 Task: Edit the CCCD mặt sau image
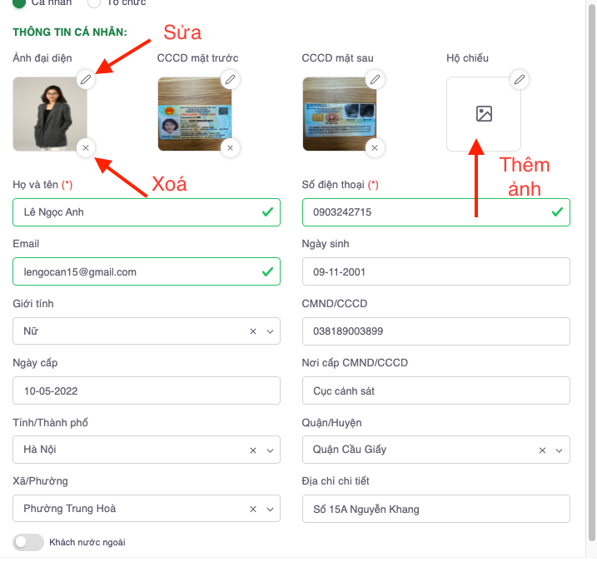(376, 79)
